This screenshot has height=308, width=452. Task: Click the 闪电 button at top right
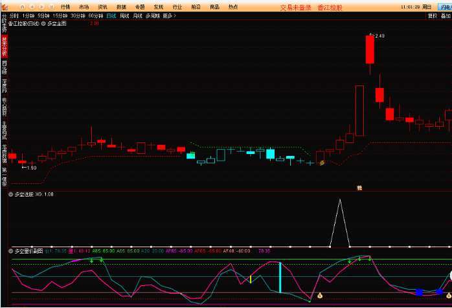[444, 6]
